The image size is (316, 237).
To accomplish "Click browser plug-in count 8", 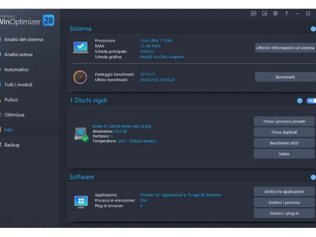I will (141, 206).
